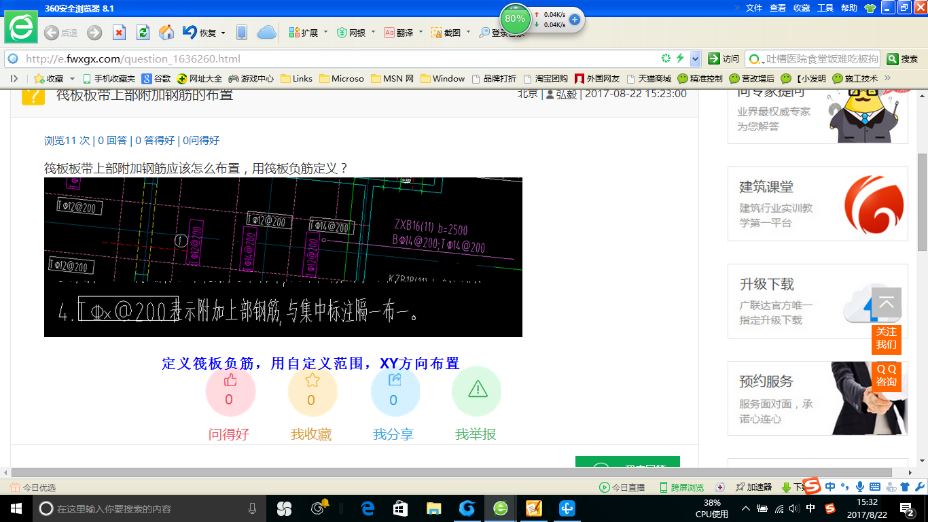This screenshot has width=928, height=522.
Task: Click the 翻译 translate tool
Action: coord(399,33)
